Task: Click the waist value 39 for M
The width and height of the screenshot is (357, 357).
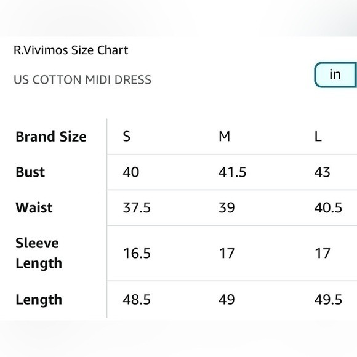Action: pyautogui.click(x=227, y=207)
